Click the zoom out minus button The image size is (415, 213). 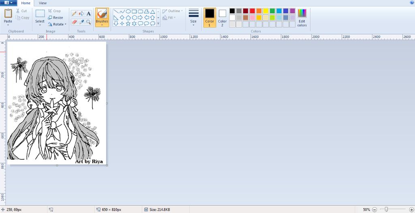click(374, 210)
